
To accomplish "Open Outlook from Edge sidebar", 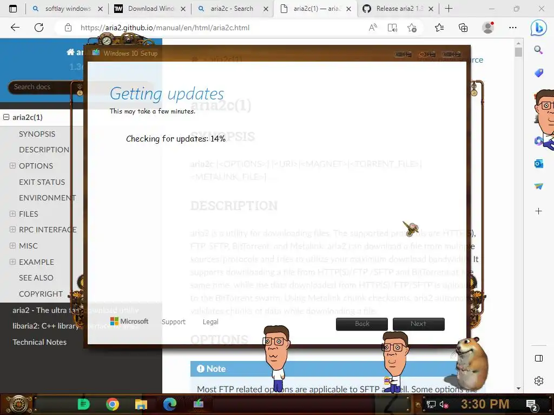I will pyautogui.click(x=538, y=164).
